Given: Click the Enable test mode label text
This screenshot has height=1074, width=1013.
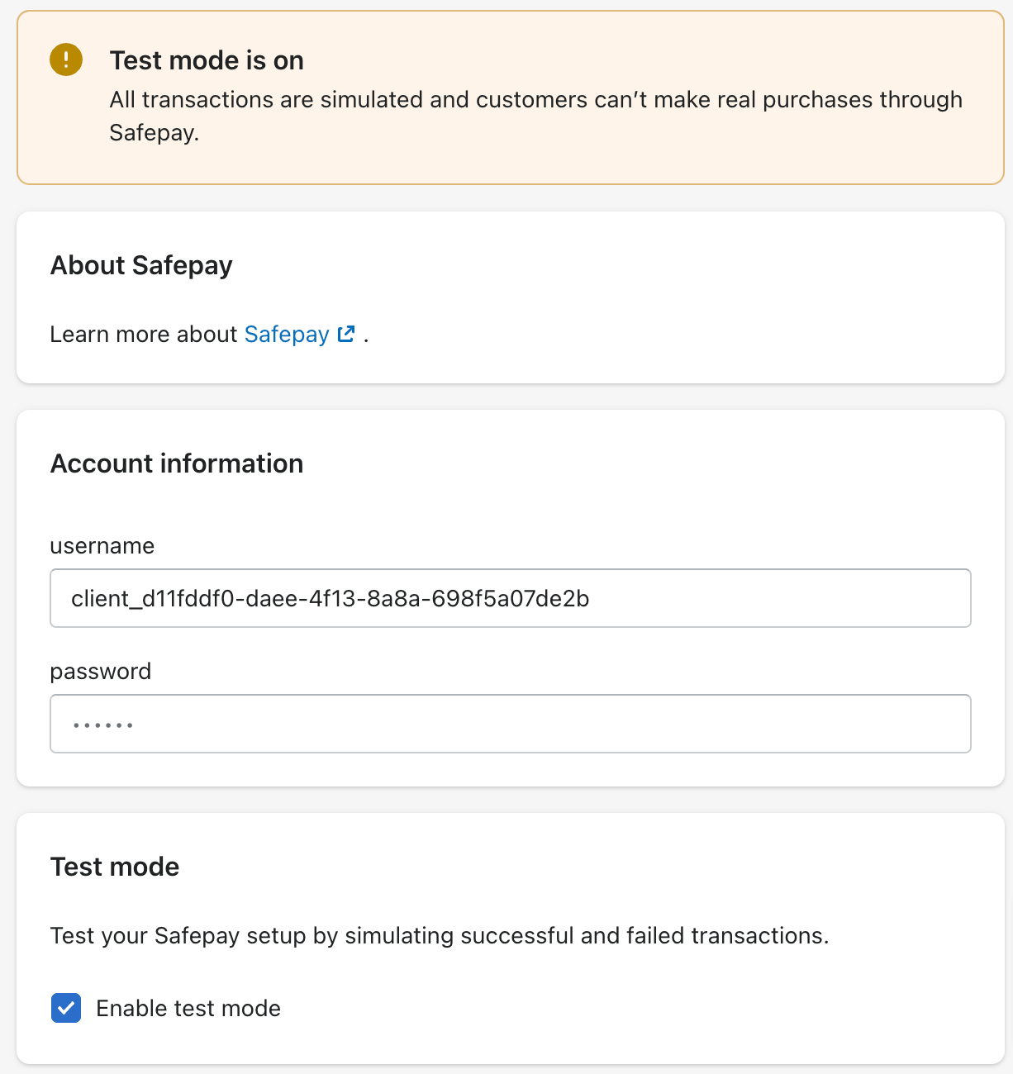Looking at the screenshot, I should (188, 1008).
